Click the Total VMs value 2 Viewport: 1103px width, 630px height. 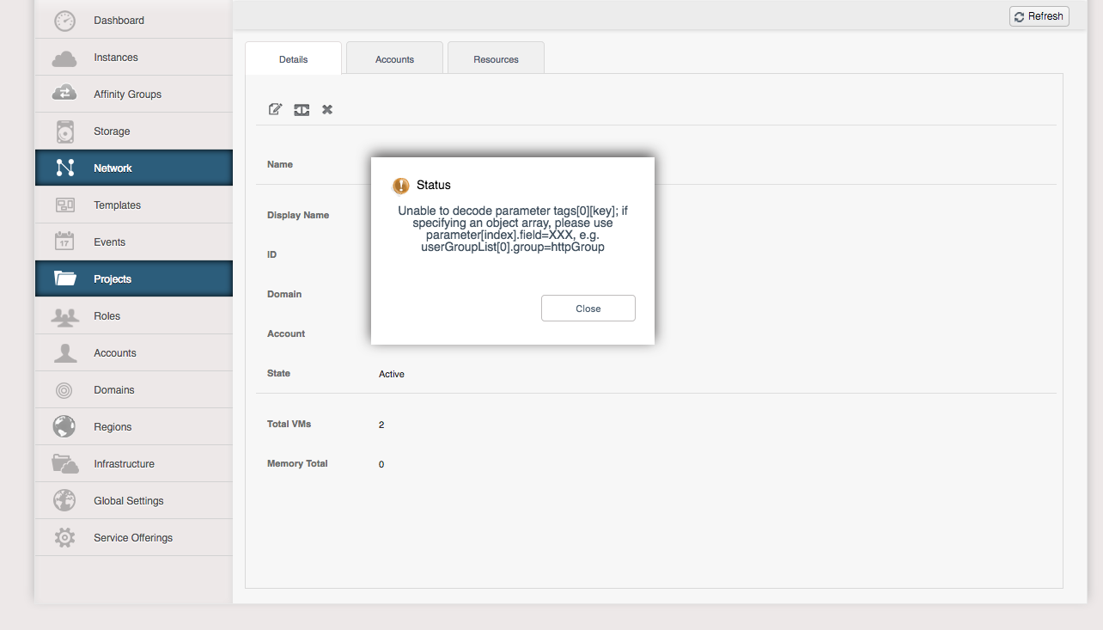tap(381, 425)
